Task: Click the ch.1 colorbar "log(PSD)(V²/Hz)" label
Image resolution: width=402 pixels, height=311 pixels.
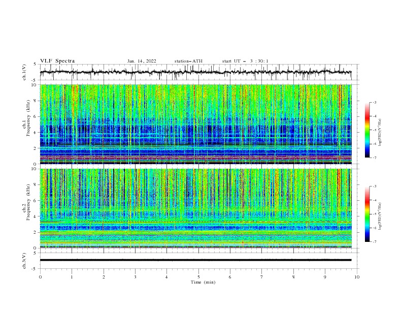Action: [x=380, y=133]
